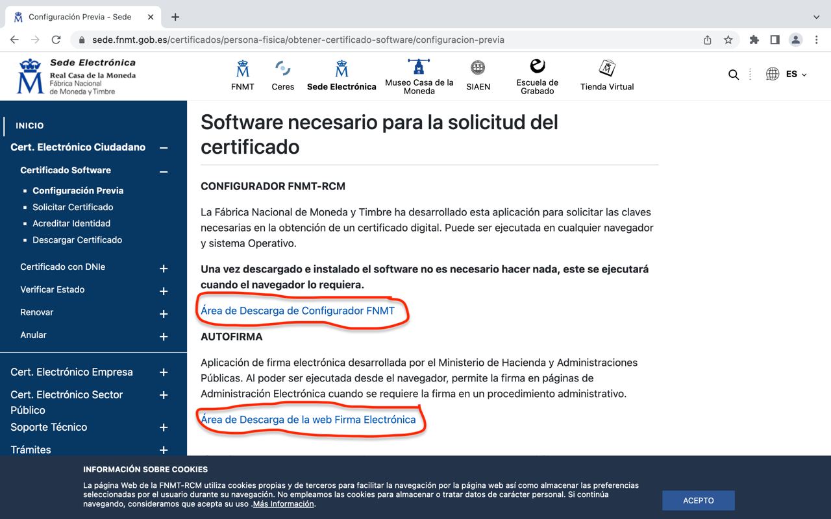Expand Certificado con DNIe with plus icon
The width and height of the screenshot is (831, 519).
pyautogui.click(x=164, y=269)
